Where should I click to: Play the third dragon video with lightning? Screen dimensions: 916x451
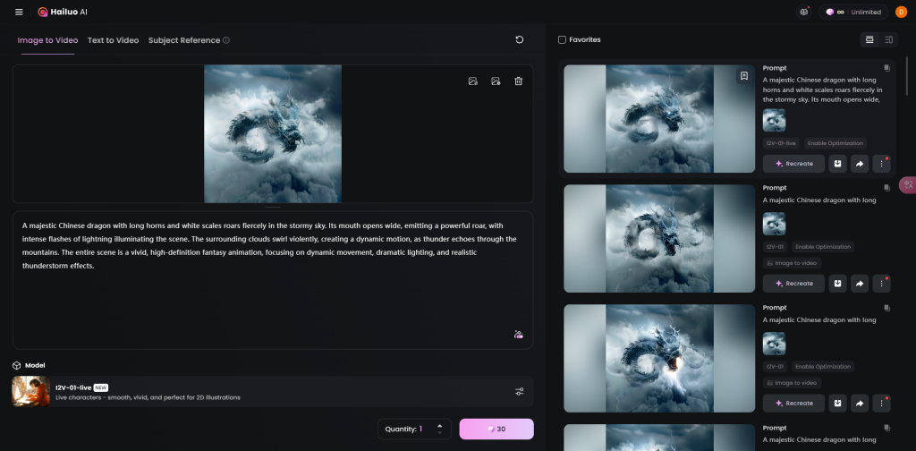(x=659, y=358)
